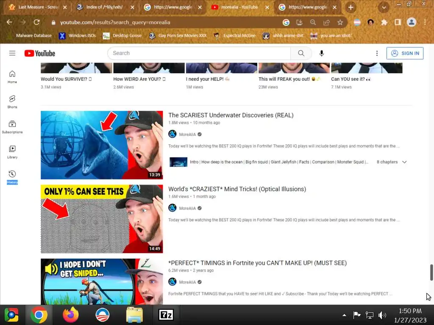This screenshot has width=434, height=325.
Task: Click the search magnifier button
Action: (301, 53)
